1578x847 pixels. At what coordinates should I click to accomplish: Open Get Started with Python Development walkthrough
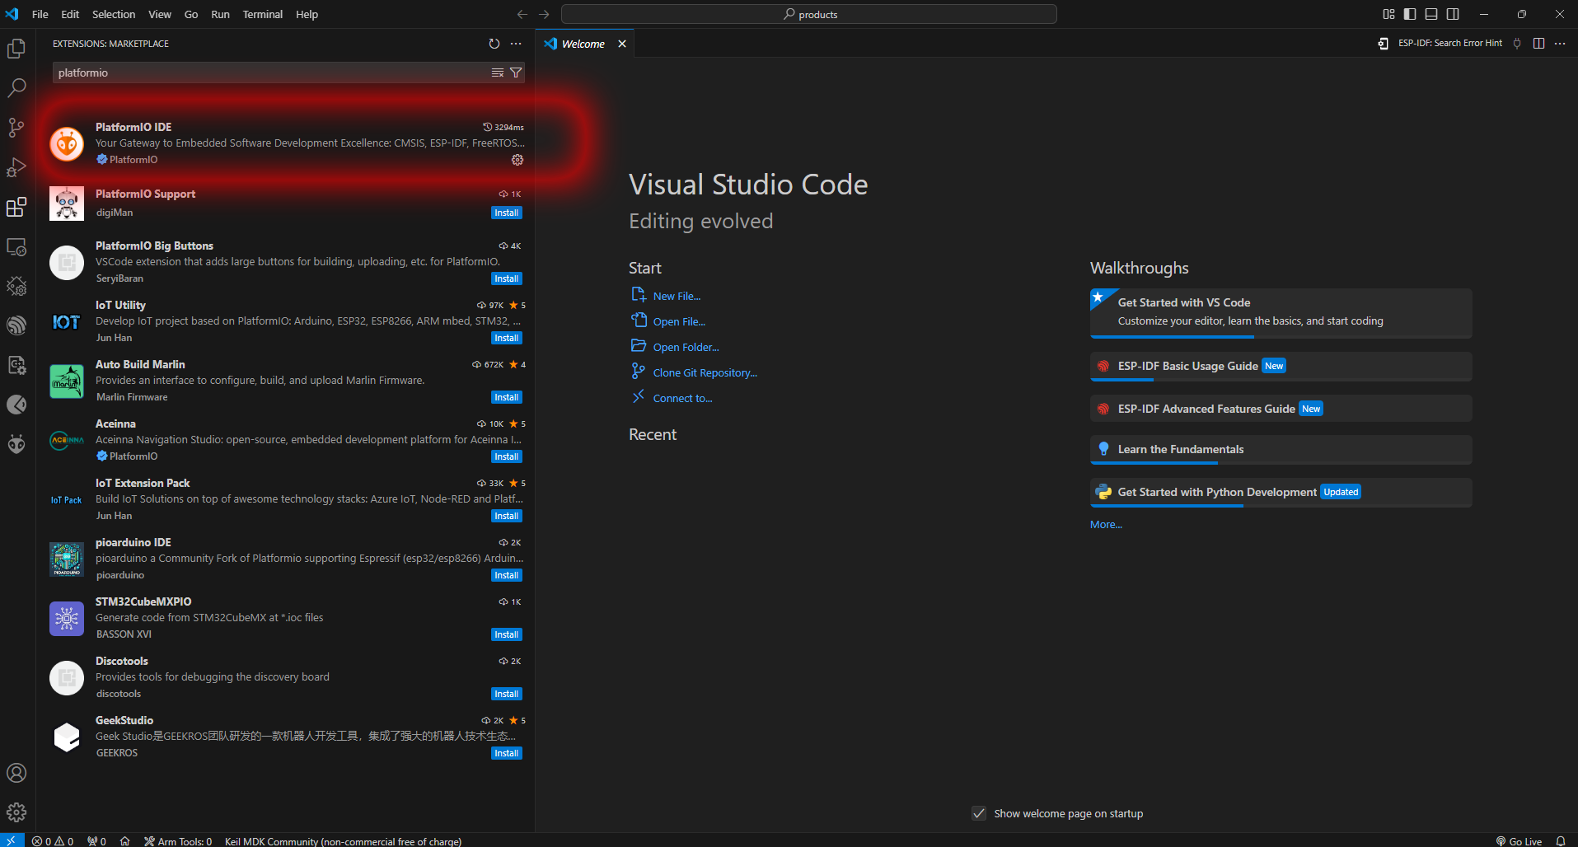pyautogui.click(x=1281, y=492)
